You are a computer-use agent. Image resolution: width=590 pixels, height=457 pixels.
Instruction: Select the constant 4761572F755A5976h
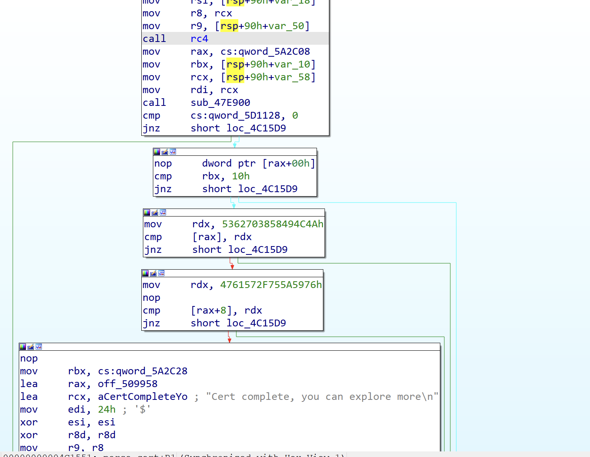[x=271, y=285]
